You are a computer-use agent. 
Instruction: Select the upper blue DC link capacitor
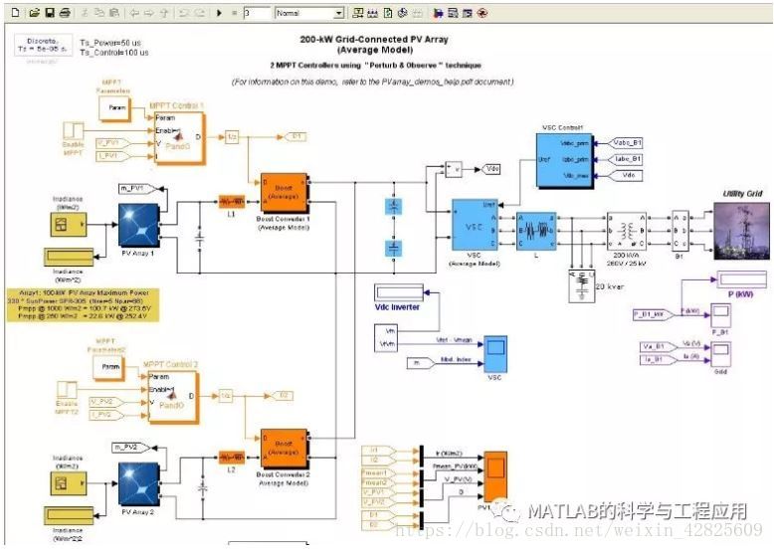tap(393, 206)
